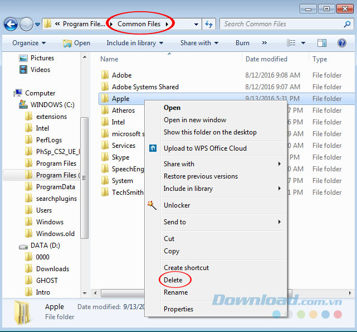
Task: Open the address bar history dropdown arrow
Action: coord(196,25)
